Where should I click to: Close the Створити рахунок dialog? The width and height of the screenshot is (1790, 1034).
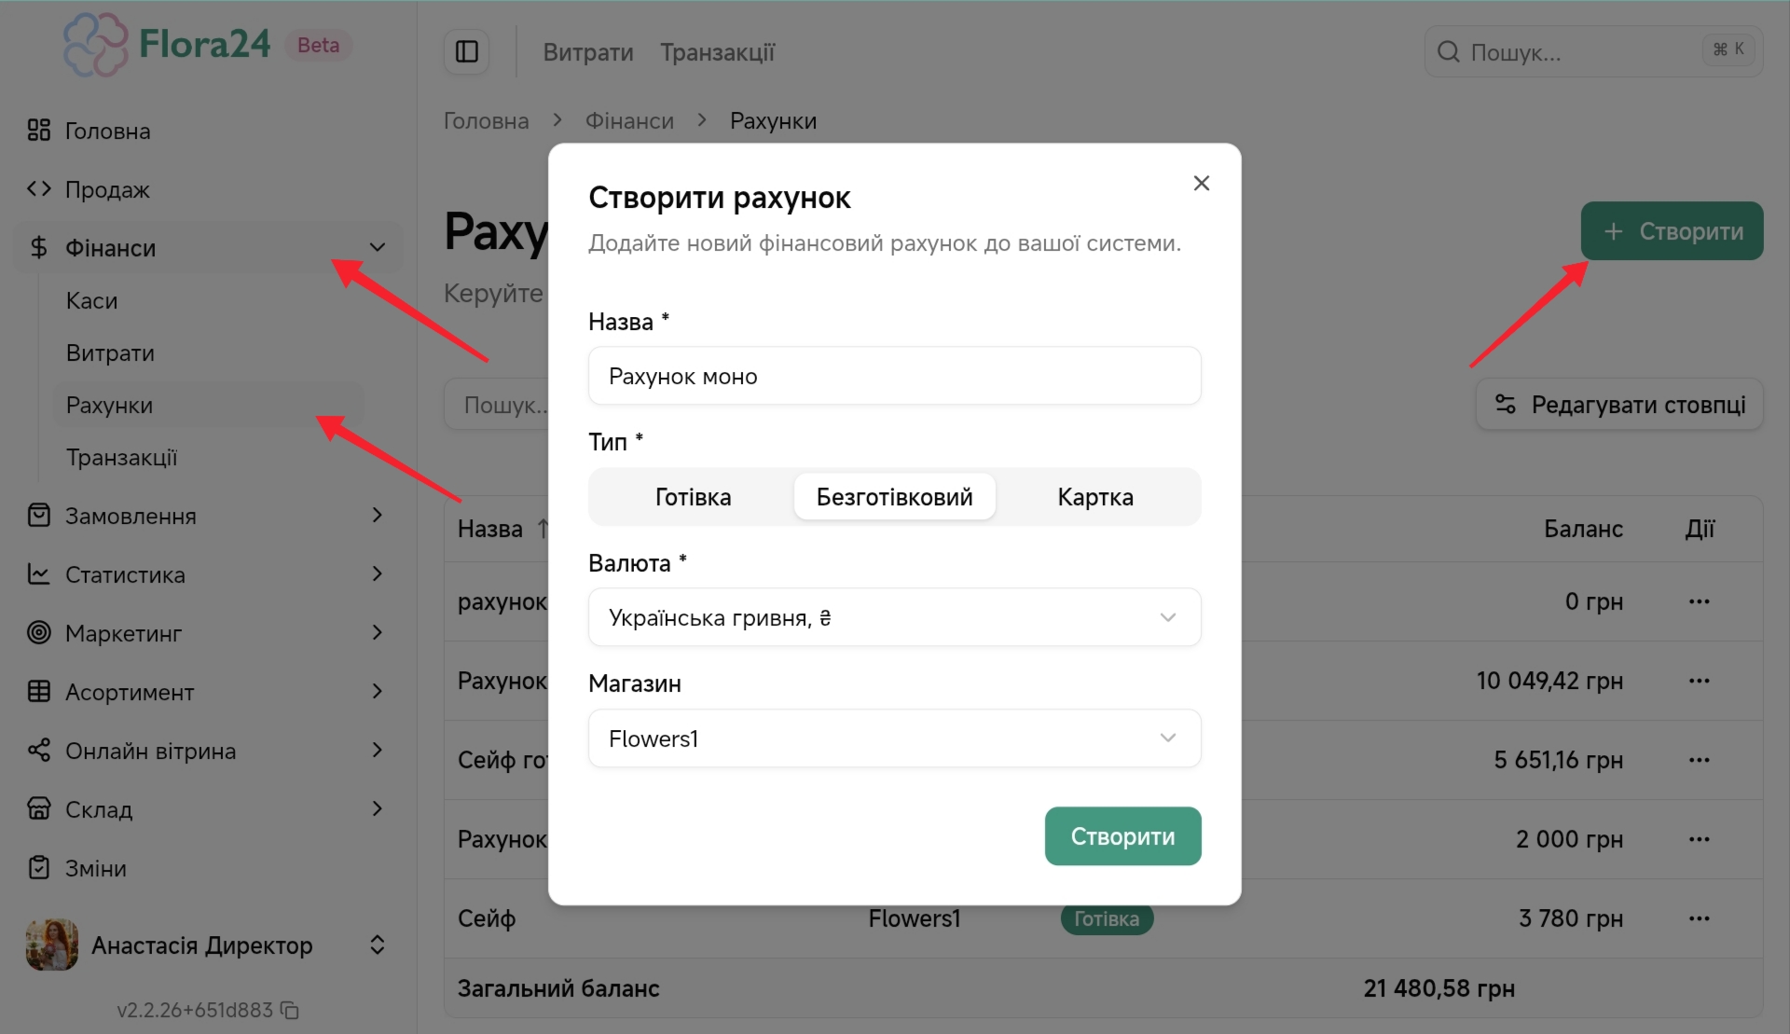coord(1201,183)
